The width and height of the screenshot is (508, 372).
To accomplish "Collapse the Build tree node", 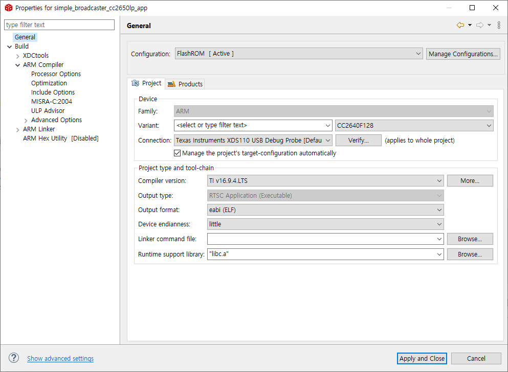I will click(x=9, y=46).
